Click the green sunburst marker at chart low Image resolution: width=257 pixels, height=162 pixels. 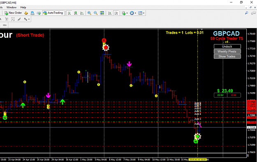click(x=198, y=136)
